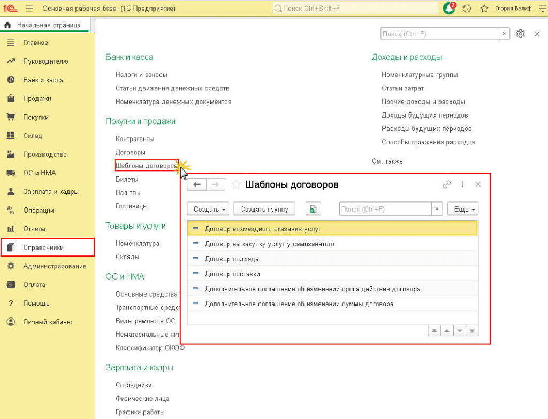This screenshot has height=419, width=548.
Task: Select Договор поставки row in list
Action: point(232,274)
